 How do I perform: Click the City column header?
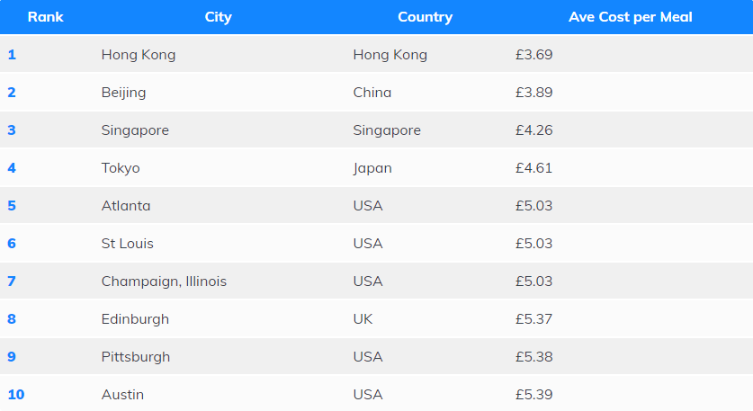(x=218, y=17)
